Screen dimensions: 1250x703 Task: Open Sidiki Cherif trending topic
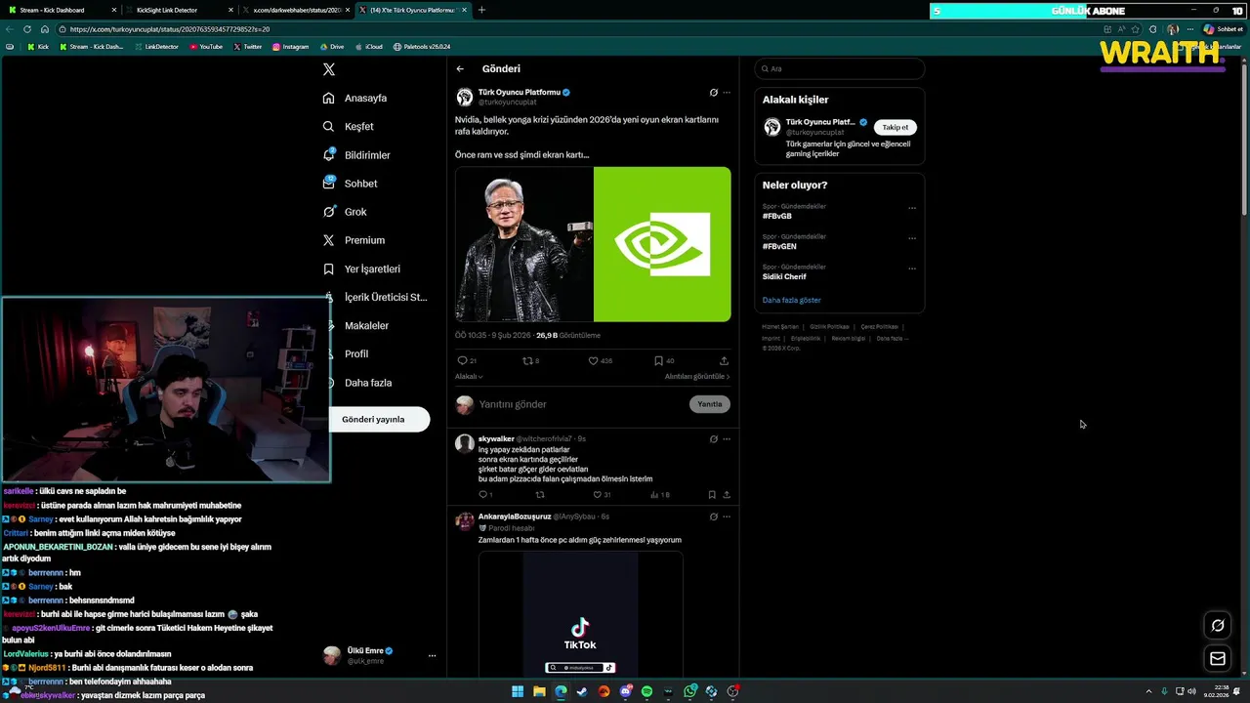784,276
